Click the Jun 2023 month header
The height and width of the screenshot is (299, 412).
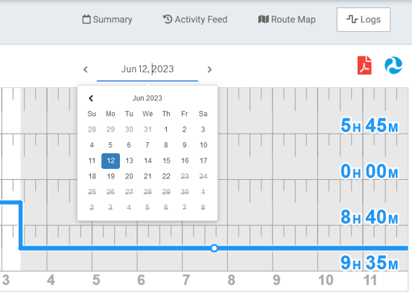[147, 98]
